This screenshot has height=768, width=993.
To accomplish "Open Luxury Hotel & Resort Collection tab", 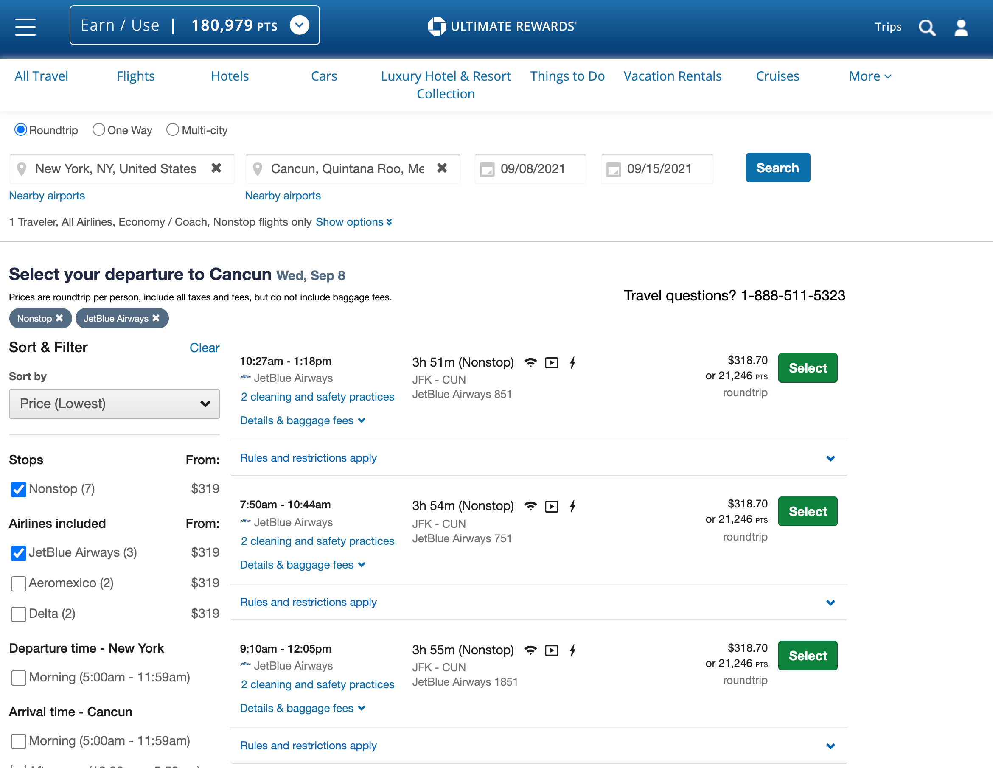I will tap(446, 84).
